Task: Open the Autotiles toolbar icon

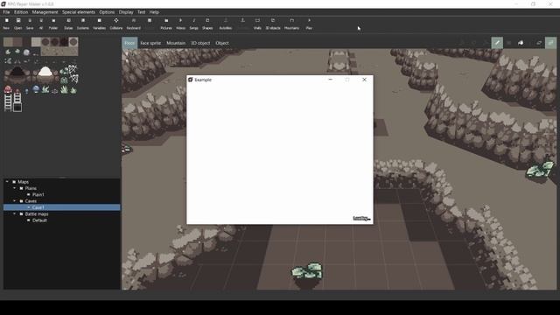Action: [x=226, y=24]
